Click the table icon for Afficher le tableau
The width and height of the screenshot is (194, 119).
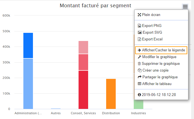(139, 84)
